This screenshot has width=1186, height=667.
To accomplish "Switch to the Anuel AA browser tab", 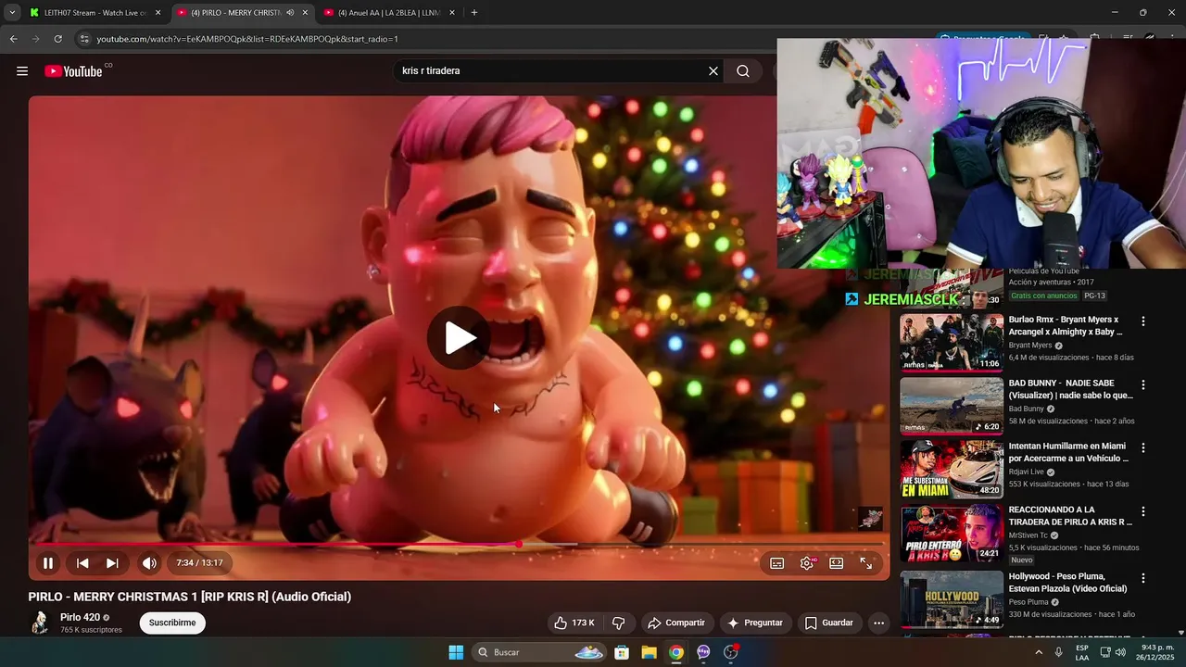I will [x=387, y=13].
